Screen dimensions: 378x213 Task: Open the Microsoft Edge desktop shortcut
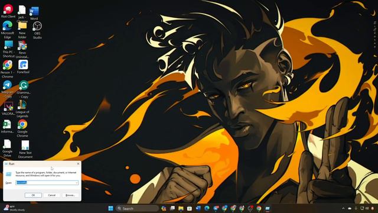8,30
